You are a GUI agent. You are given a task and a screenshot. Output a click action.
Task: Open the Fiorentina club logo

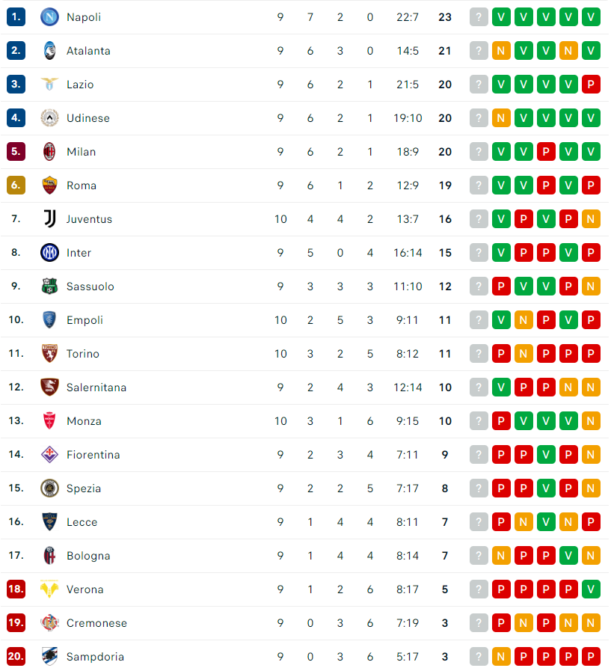pyautogui.click(x=49, y=455)
